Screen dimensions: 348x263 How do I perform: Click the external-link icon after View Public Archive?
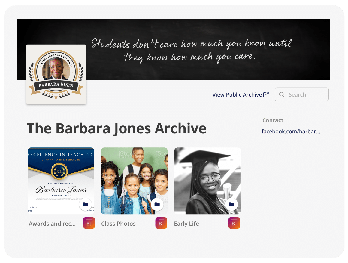(266, 94)
